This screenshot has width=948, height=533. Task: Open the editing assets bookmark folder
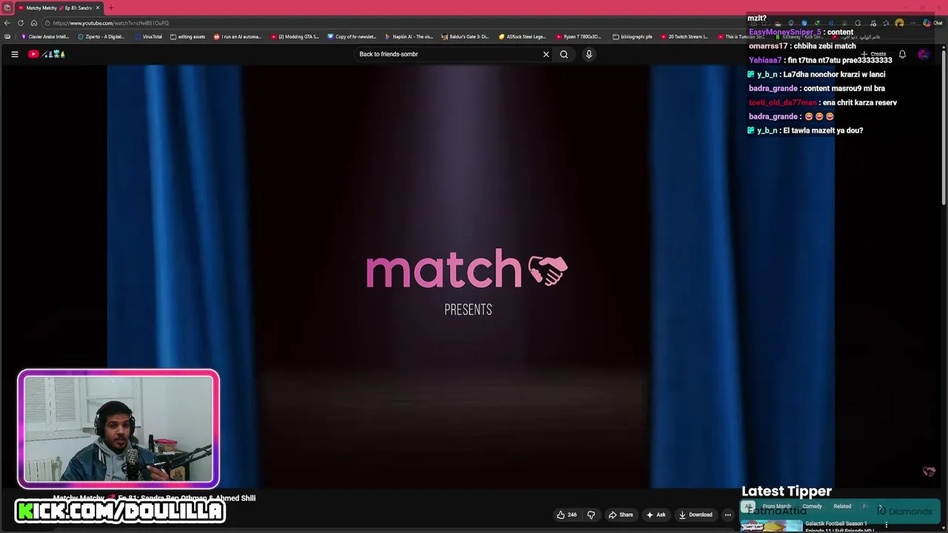(x=187, y=36)
